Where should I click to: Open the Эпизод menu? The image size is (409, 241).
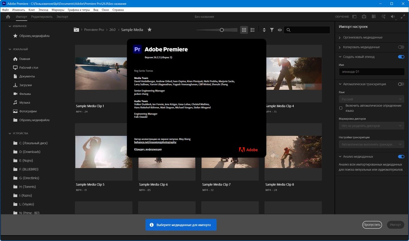coord(43,10)
